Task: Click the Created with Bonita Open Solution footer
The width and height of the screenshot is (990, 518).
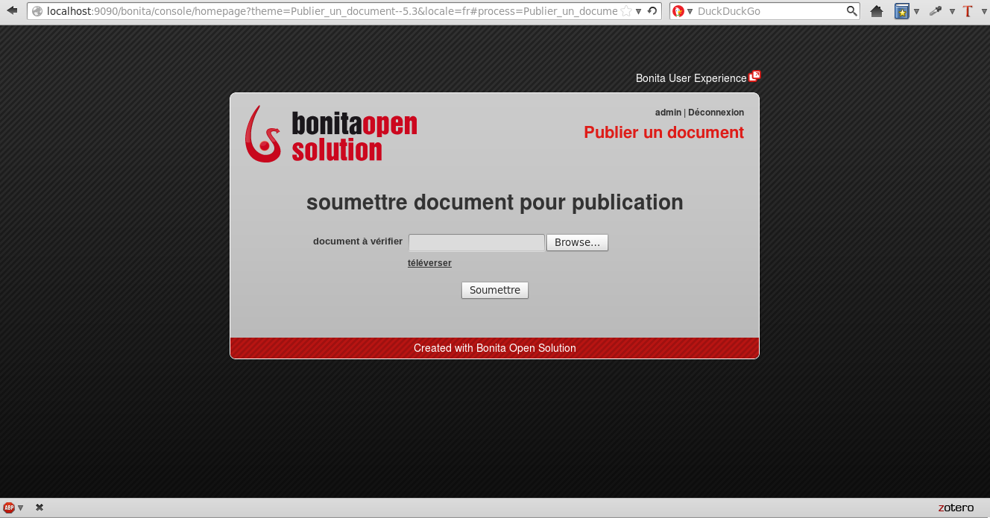Action: pyautogui.click(x=495, y=348)
